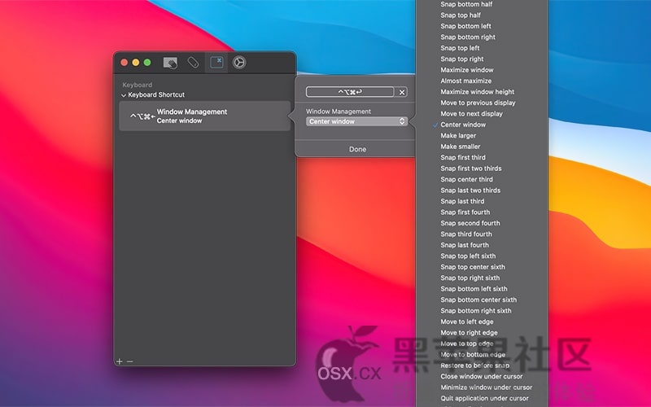Add a new shortcut with plus button
The image size is (651, 407).
[x=119, y=361]
